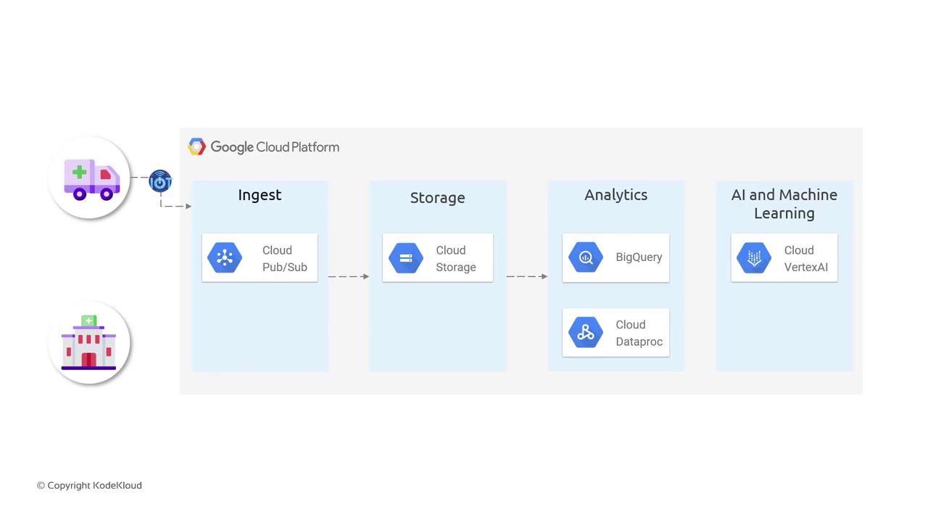Select the AI and Machine Learning heading
Screen dimensions: 928x522
click(784, 204)
